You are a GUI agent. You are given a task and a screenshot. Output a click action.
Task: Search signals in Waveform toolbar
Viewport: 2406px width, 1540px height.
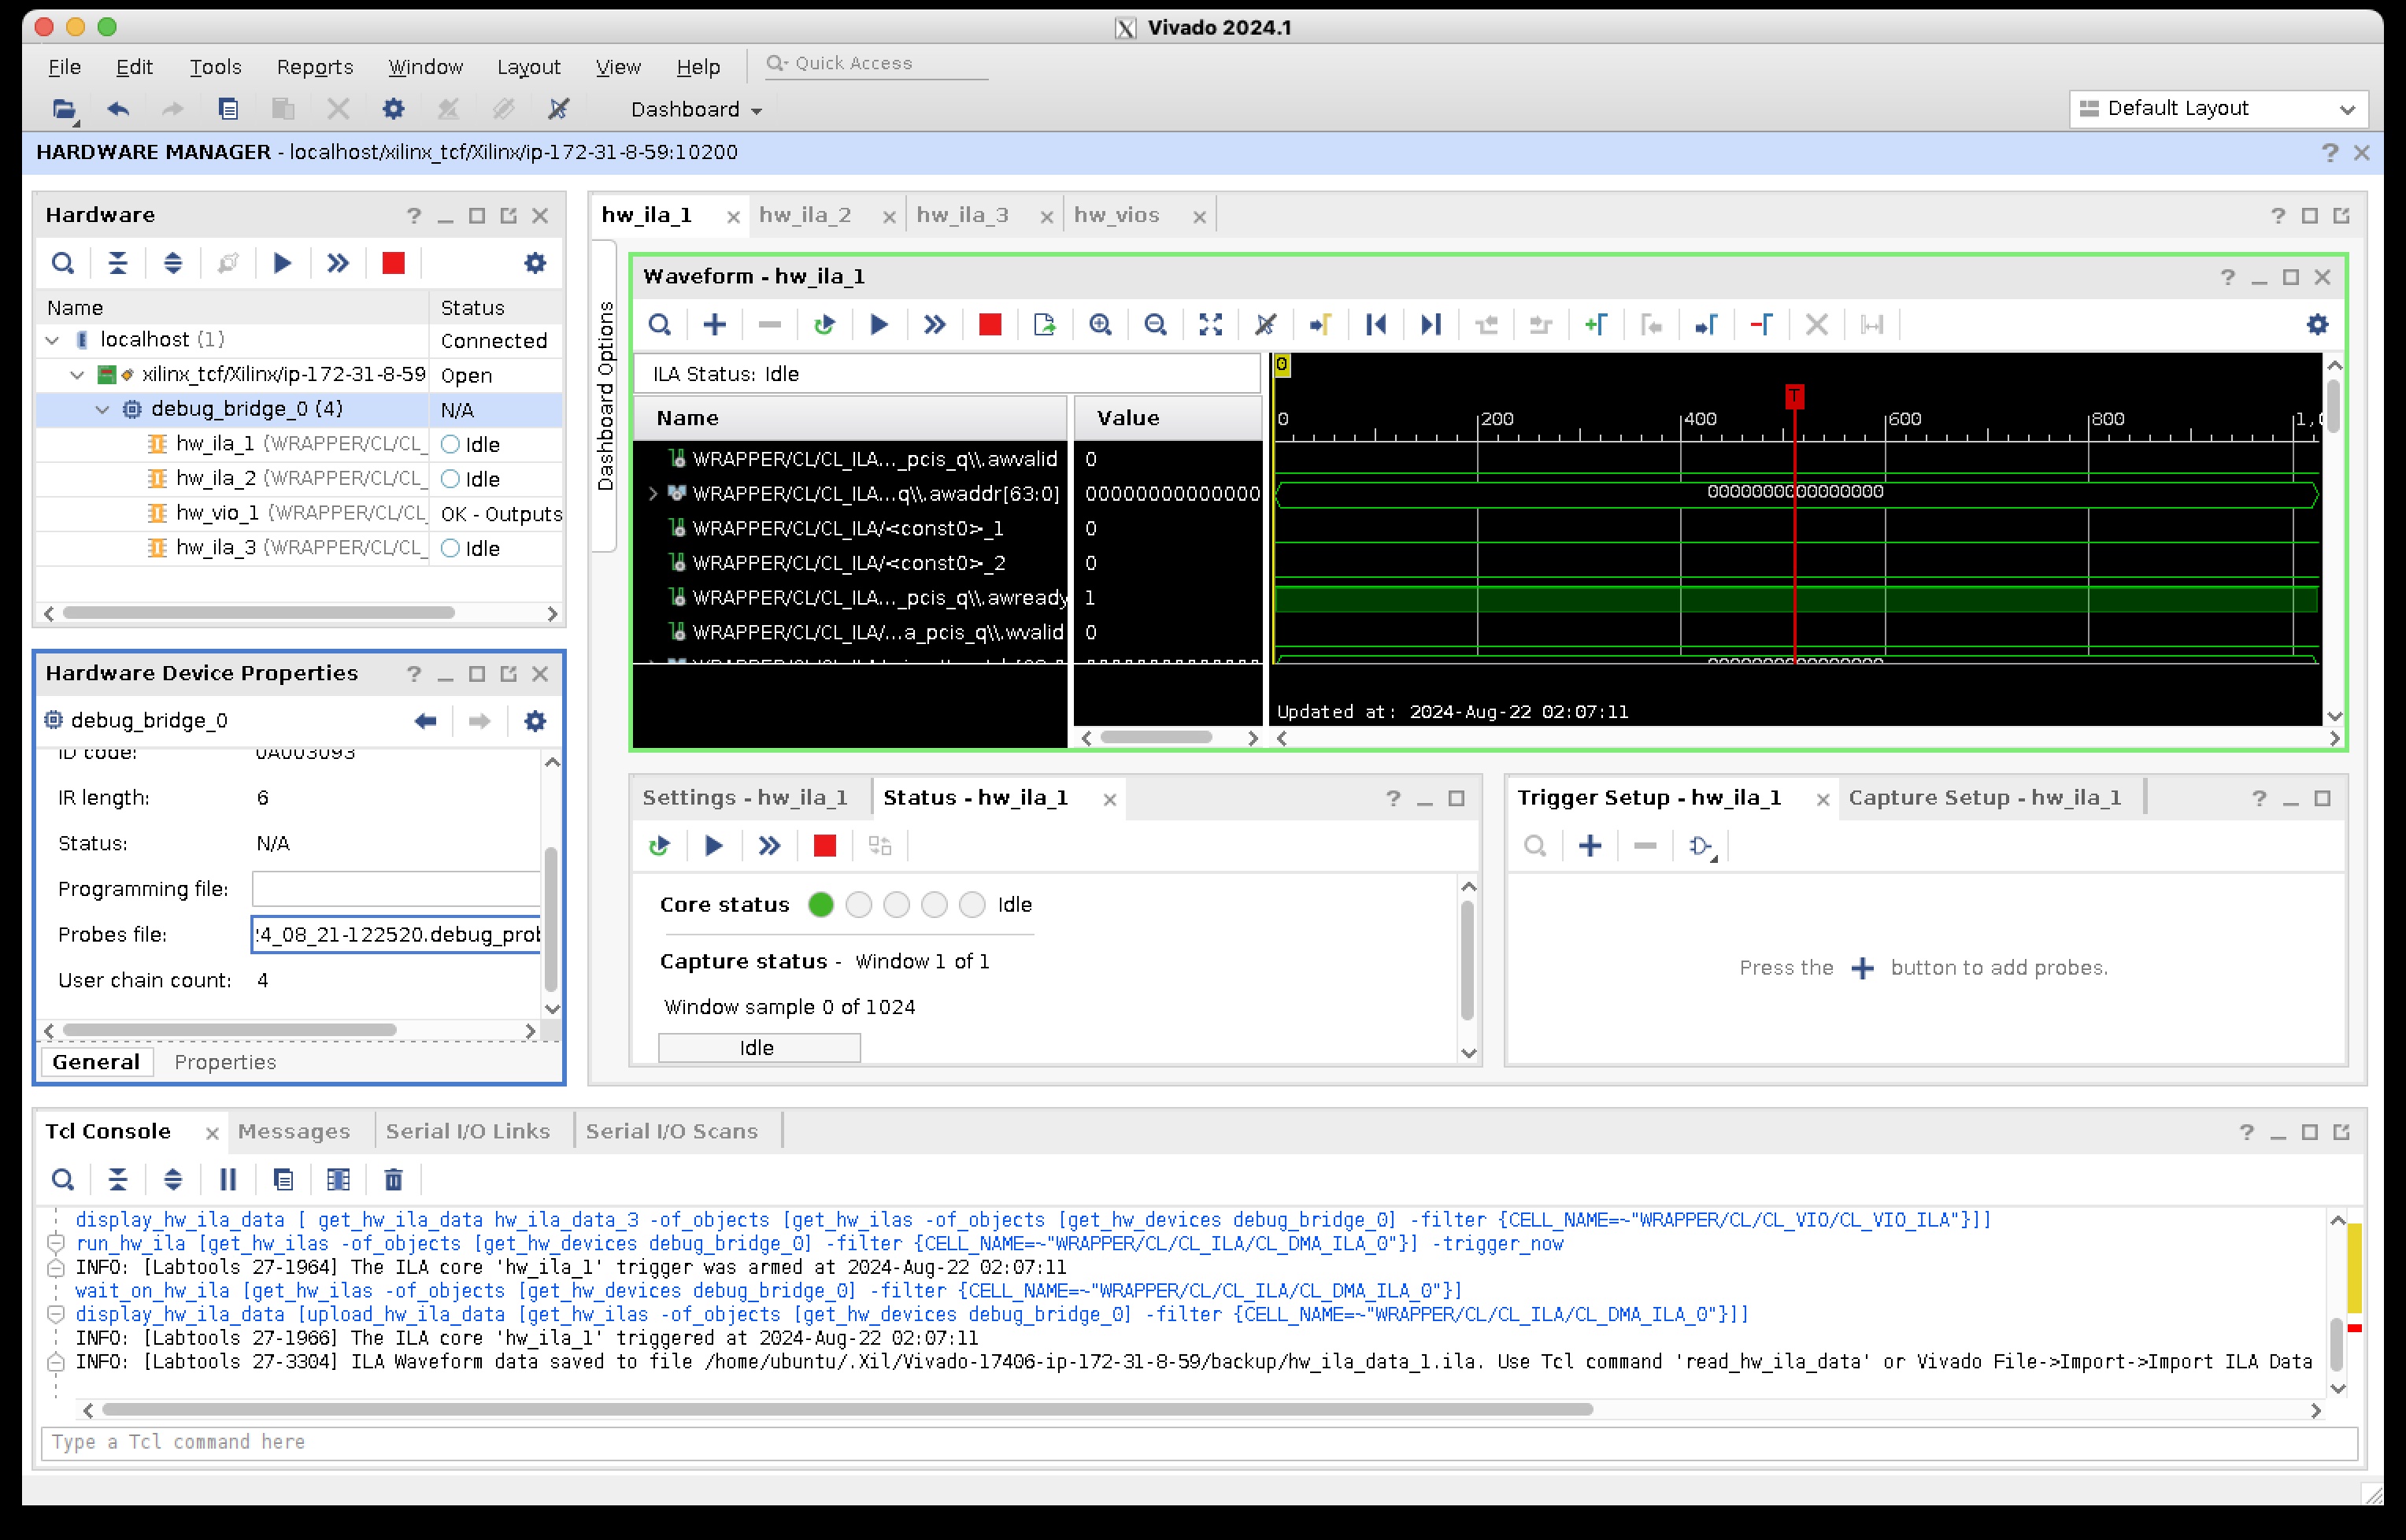pos(659,325)
